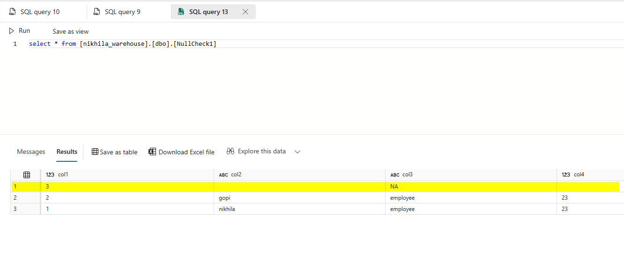Open the Messages tab

pos(31,152)
